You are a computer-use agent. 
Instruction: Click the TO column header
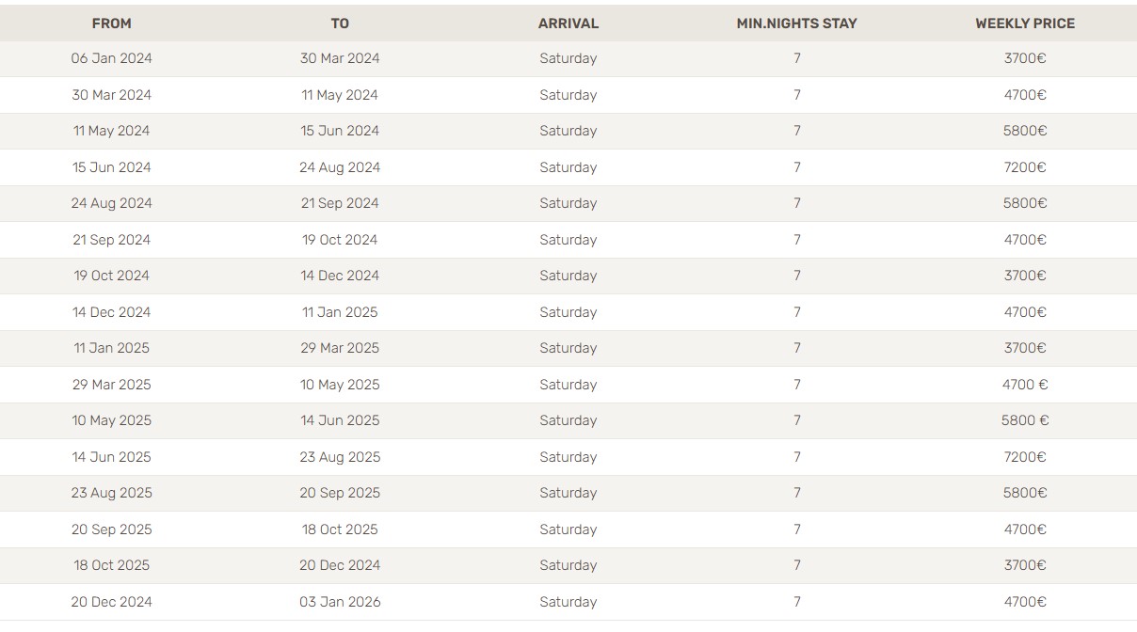(x=340, y=24)
